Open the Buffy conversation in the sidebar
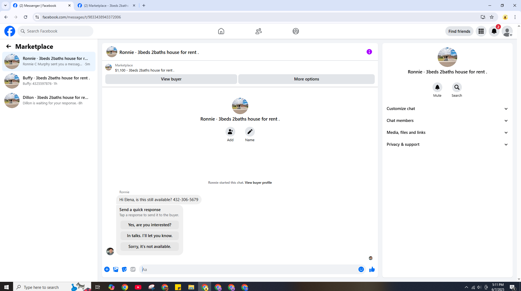521x291 pixels. click(x=49, y=81)
